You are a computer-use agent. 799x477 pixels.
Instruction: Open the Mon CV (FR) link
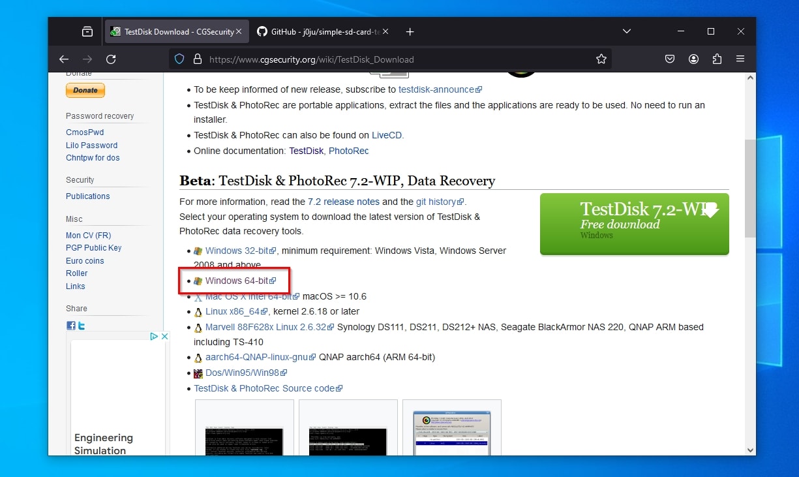click(89, 236)
